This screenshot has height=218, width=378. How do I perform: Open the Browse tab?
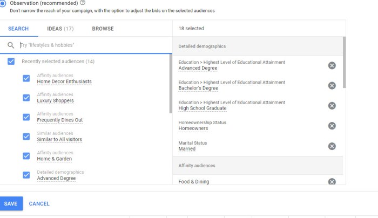(x=103, y=29)
